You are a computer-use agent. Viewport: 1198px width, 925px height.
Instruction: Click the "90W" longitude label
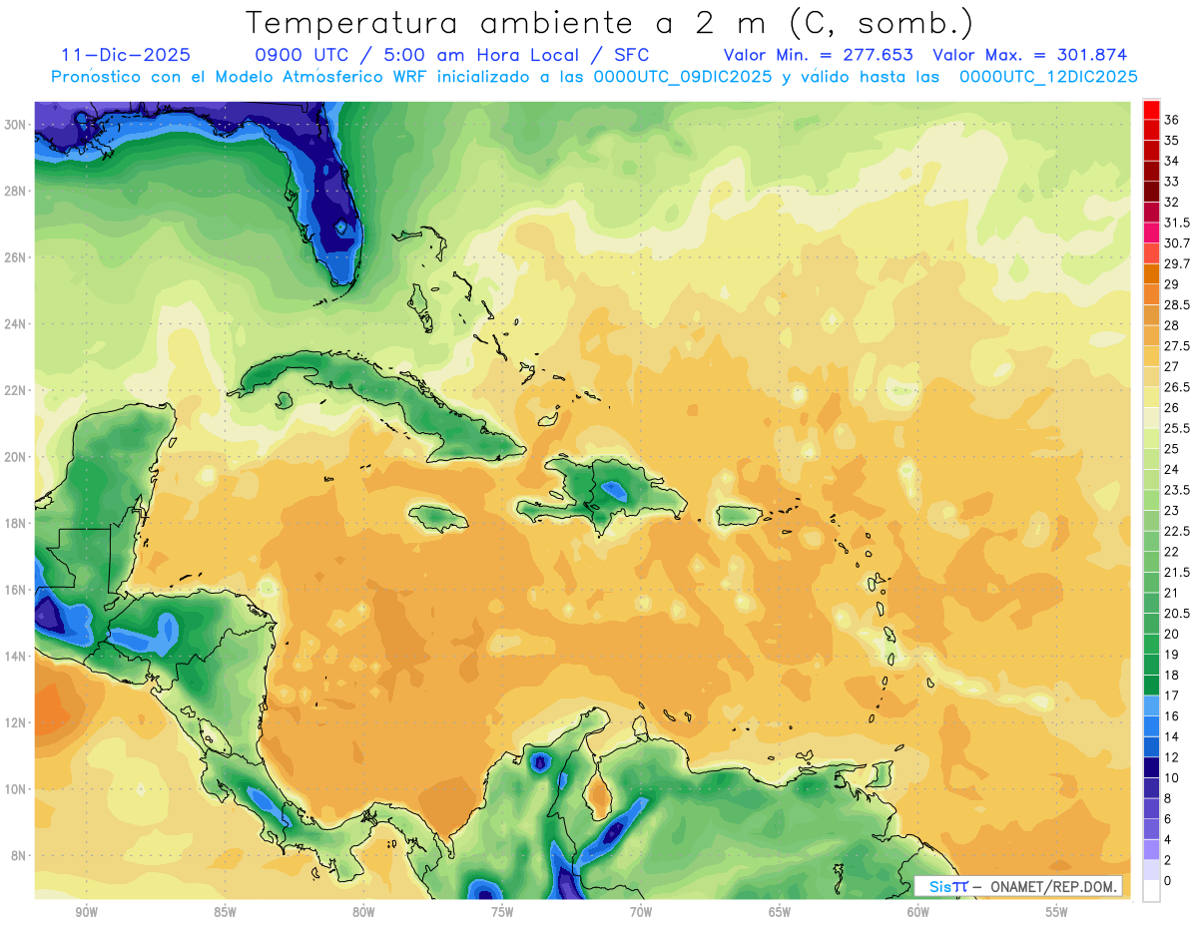(x=86, y=912)
